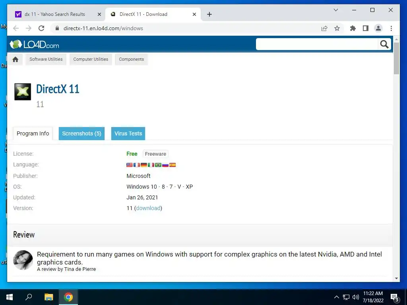
Task: Open the Windows Start menu
Action: 10,297
